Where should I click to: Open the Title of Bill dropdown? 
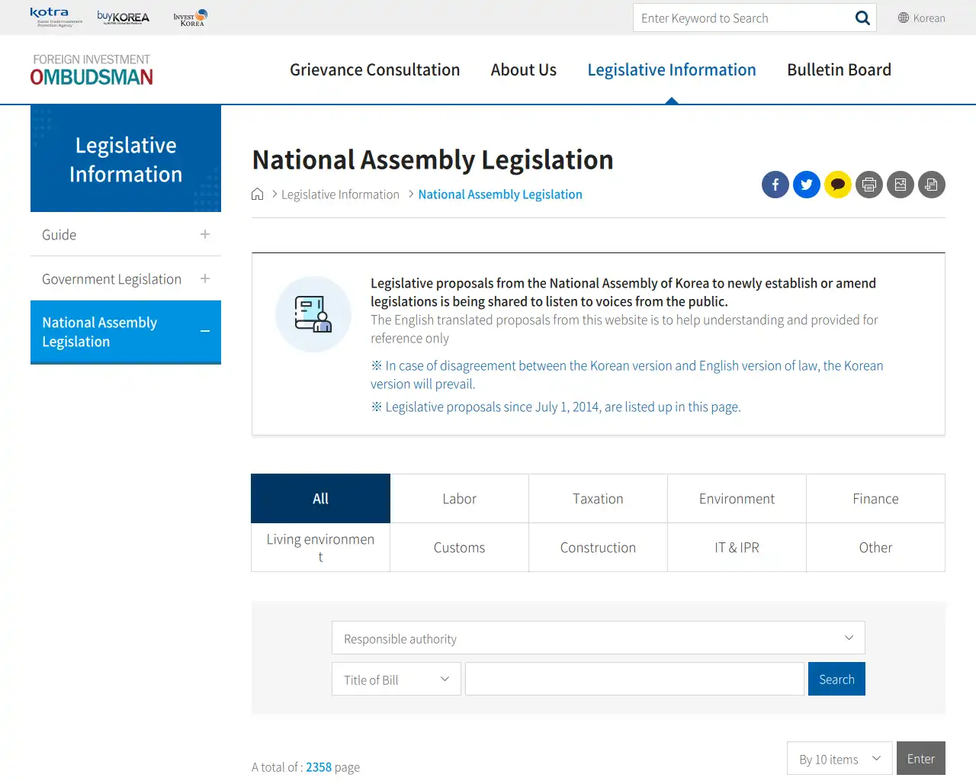pyautogui.click(x=396, y=680)
